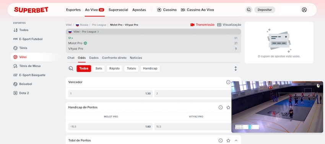The width and height of the screenshot is (325, 144).
Task: Open the search icon in header
Action: pyautogui.click(x=249, y=10)
